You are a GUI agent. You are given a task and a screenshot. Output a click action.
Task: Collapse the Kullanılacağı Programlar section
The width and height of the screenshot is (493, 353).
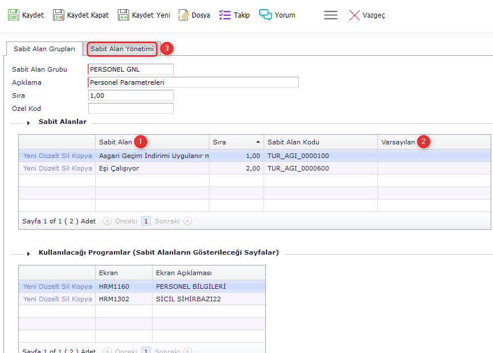tap(28, 254)
